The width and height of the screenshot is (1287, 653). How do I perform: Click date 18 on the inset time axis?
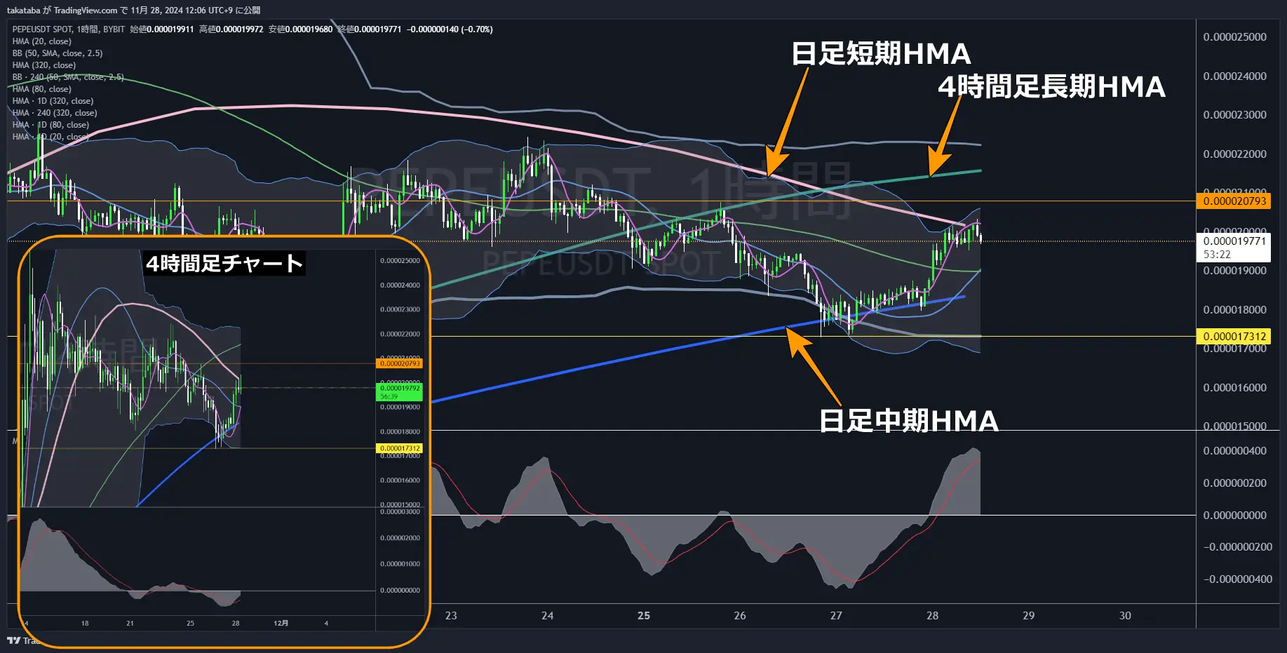(85, 623)
